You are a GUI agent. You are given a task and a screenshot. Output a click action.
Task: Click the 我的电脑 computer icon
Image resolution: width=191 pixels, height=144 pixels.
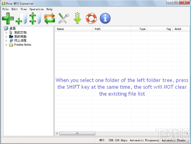coord(11,37)
